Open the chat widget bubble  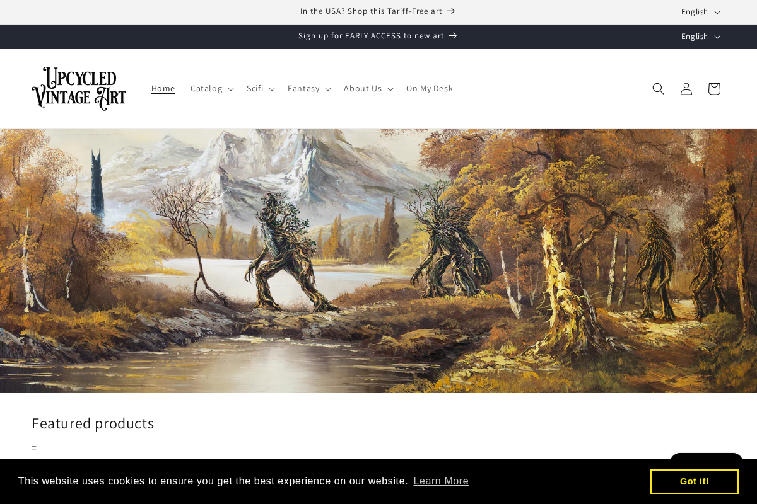pyautogui.click(x=706, y=463)
